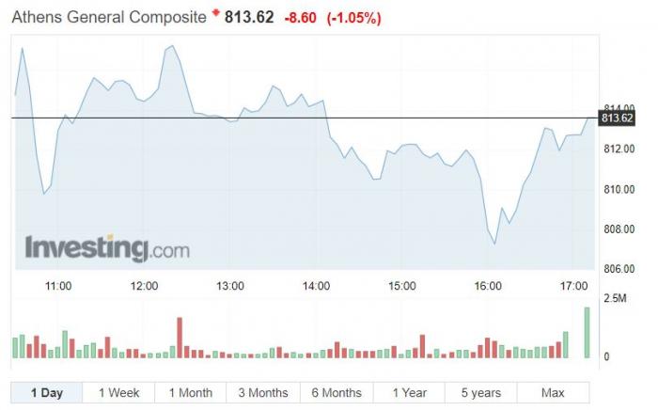658x410 pixels.
Task: Click the (-1.05%) percentage change
Action: click(x=354, y=18)
